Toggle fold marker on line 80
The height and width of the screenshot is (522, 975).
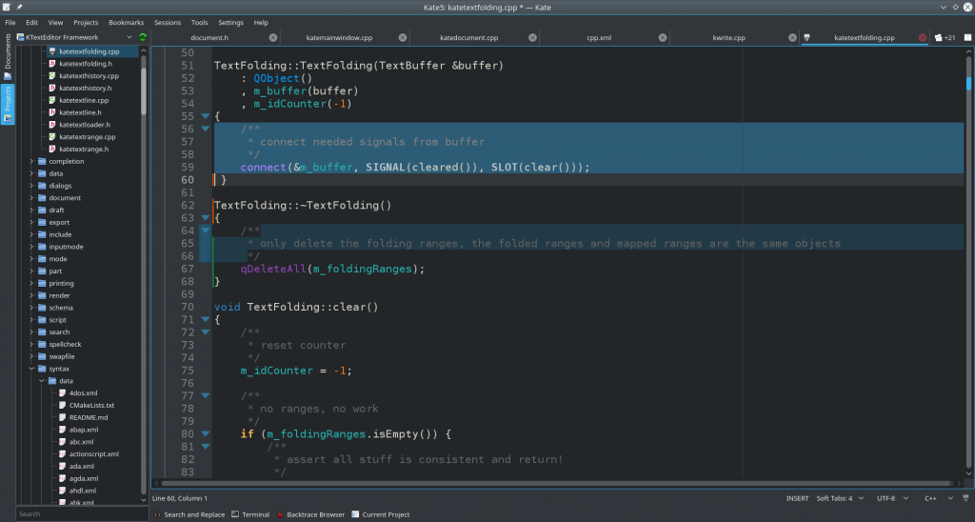205,434
